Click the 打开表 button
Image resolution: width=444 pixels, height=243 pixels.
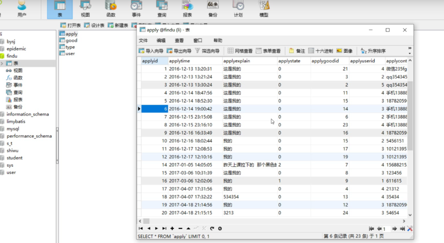coord(70,26)
